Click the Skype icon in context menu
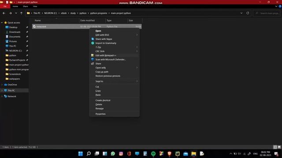282x158 pixels. coord(93,39)
